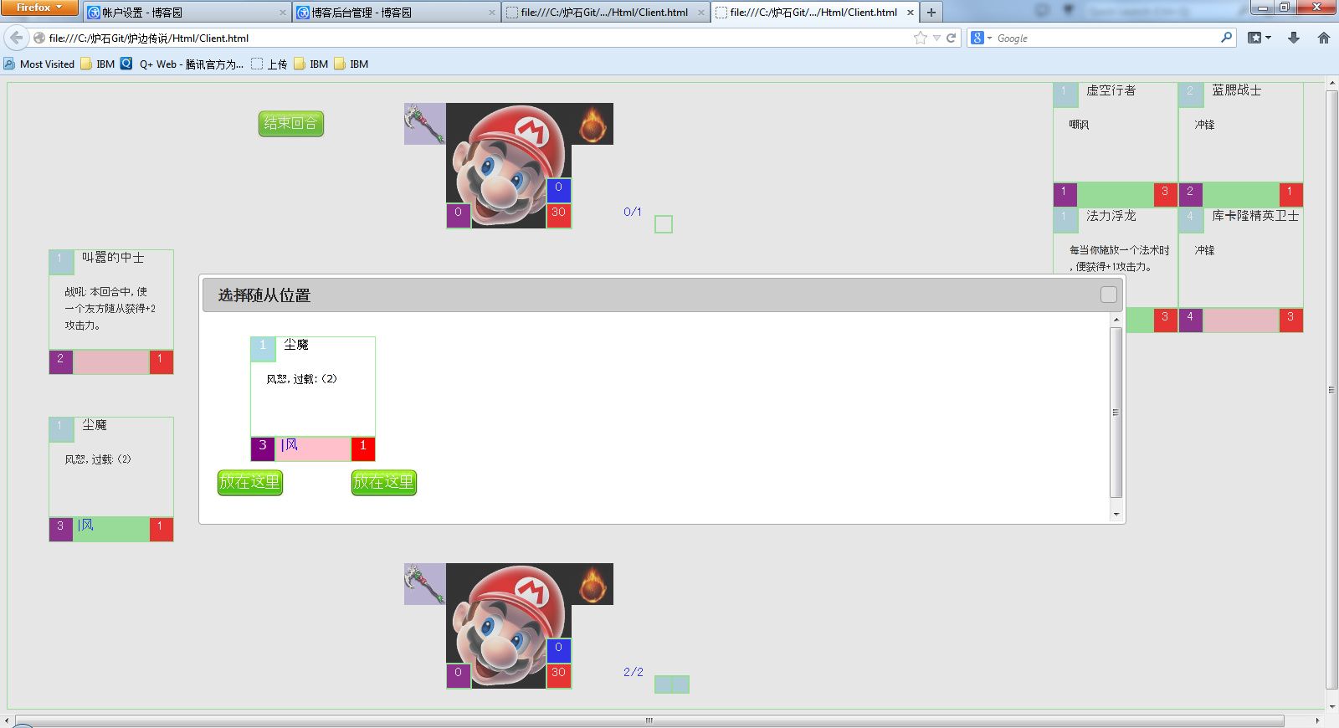Select the top Mario hero portrait
The height and width of the screenshot is (728, 1339).
click(509, 166)
